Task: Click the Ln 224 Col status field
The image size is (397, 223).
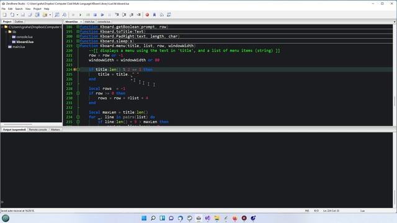Action: point(331,211)
